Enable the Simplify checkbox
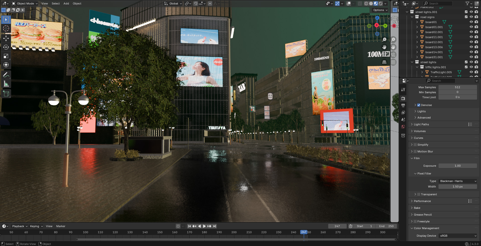The image size is (481, 246). pos(415,145)
